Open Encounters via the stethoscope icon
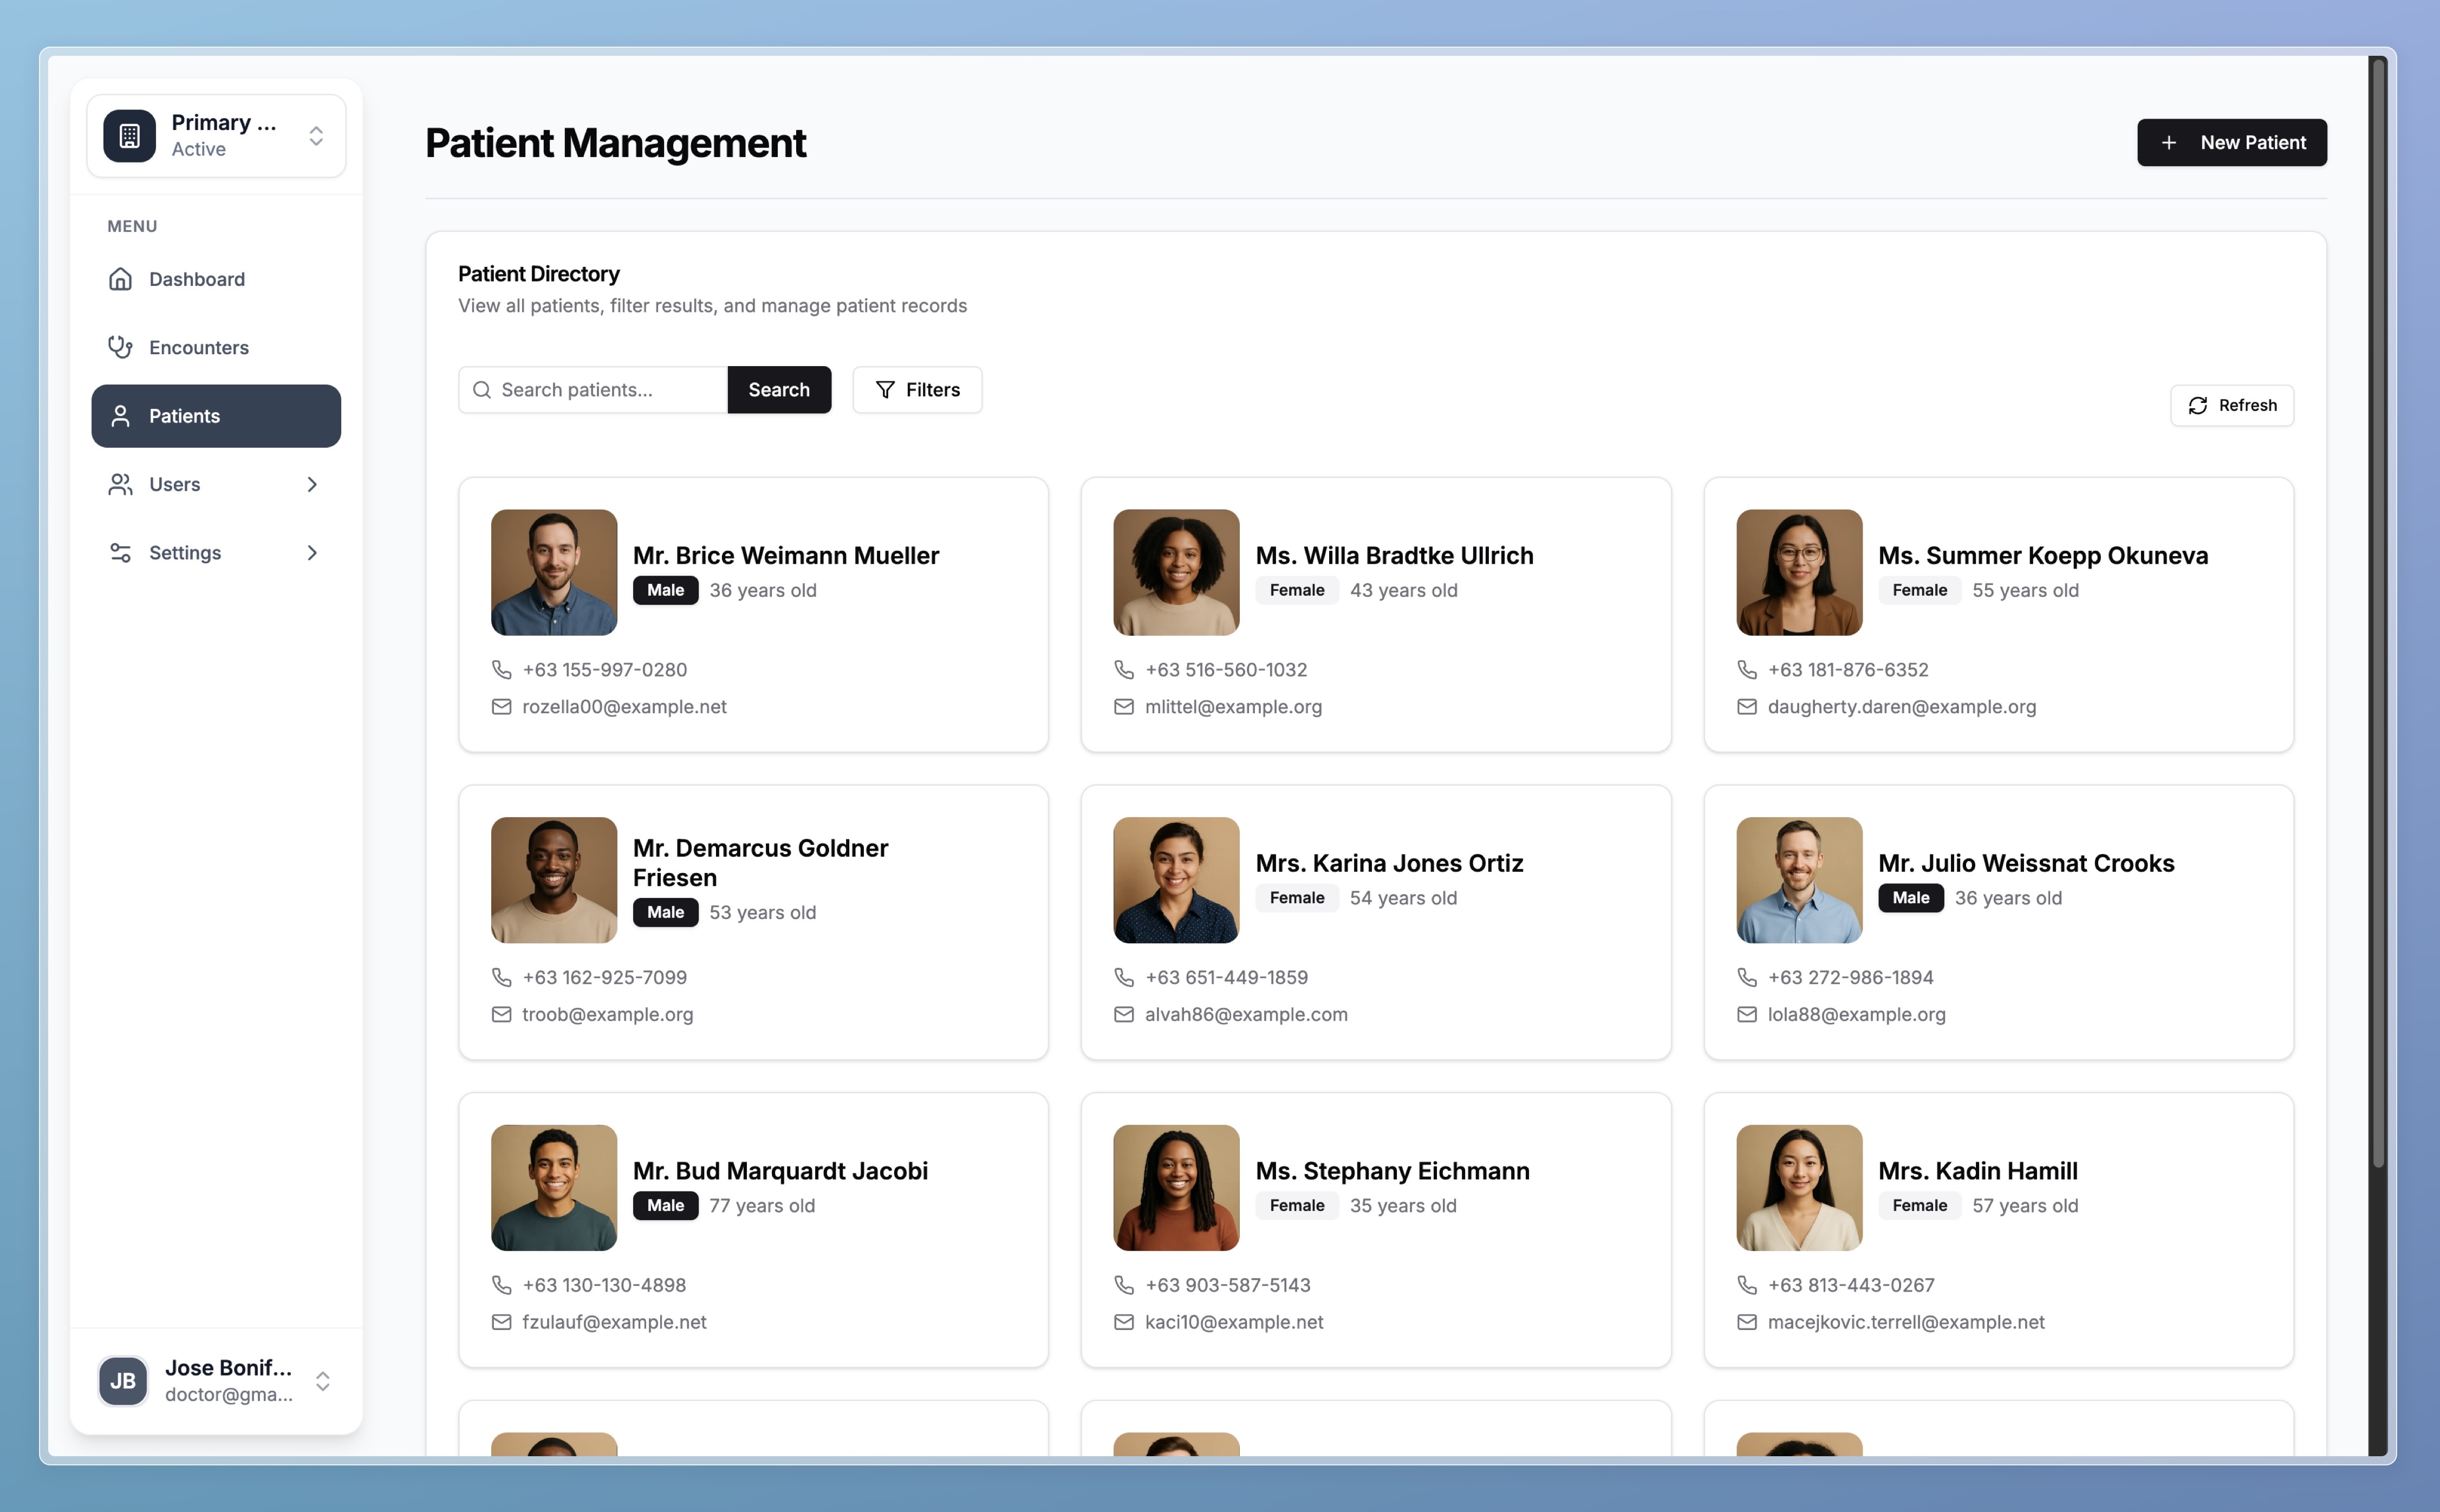 (120, 347)
